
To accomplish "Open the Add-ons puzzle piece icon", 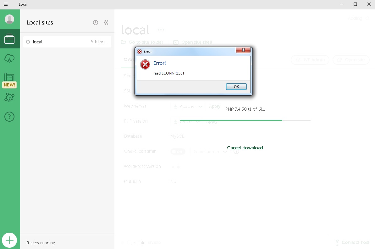I will [9, 97].
